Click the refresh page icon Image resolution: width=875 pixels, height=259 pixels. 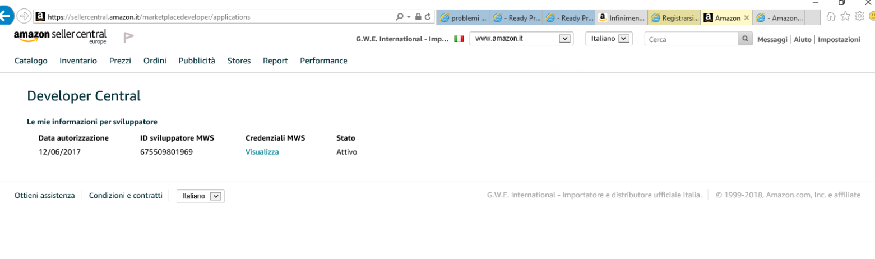[x=429, y=17]
